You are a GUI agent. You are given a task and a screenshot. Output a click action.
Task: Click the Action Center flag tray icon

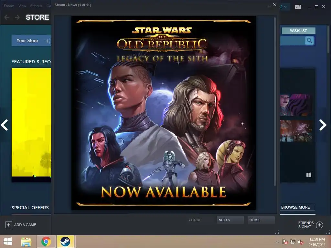click(285, 242)
